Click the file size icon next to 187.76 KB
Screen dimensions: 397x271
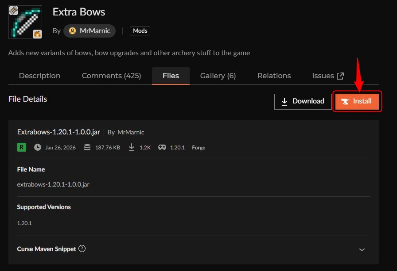87,147
